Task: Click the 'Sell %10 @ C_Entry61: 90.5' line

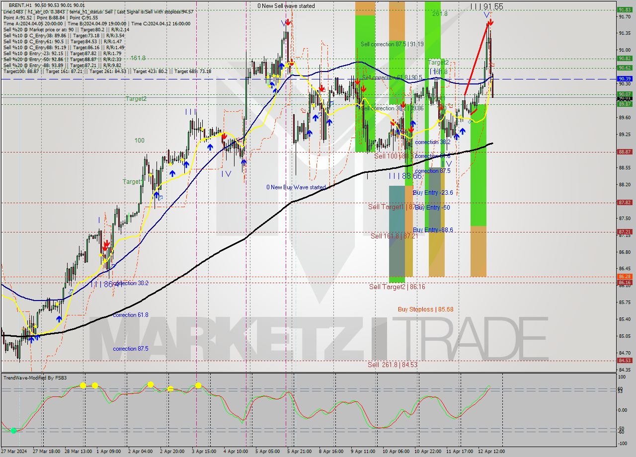Action: pyautogui.click(x=62, y=42)
